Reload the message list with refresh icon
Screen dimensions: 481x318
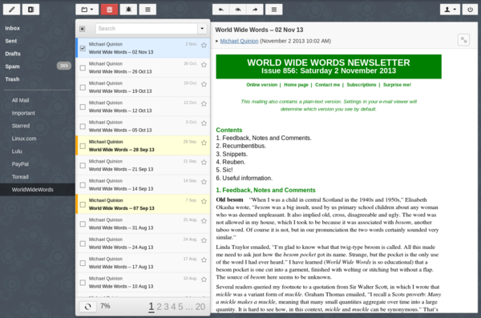(87, 307)
